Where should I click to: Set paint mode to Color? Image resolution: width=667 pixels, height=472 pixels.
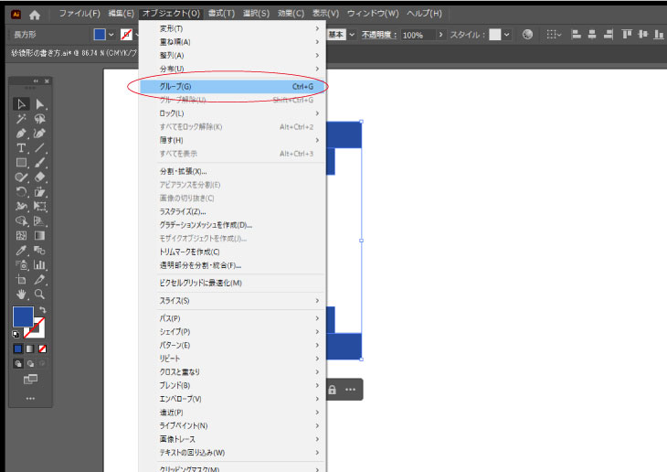[18, 349]
